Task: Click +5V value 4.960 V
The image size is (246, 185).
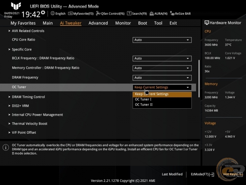Action: pyautogui.click(x=230, y=136)
